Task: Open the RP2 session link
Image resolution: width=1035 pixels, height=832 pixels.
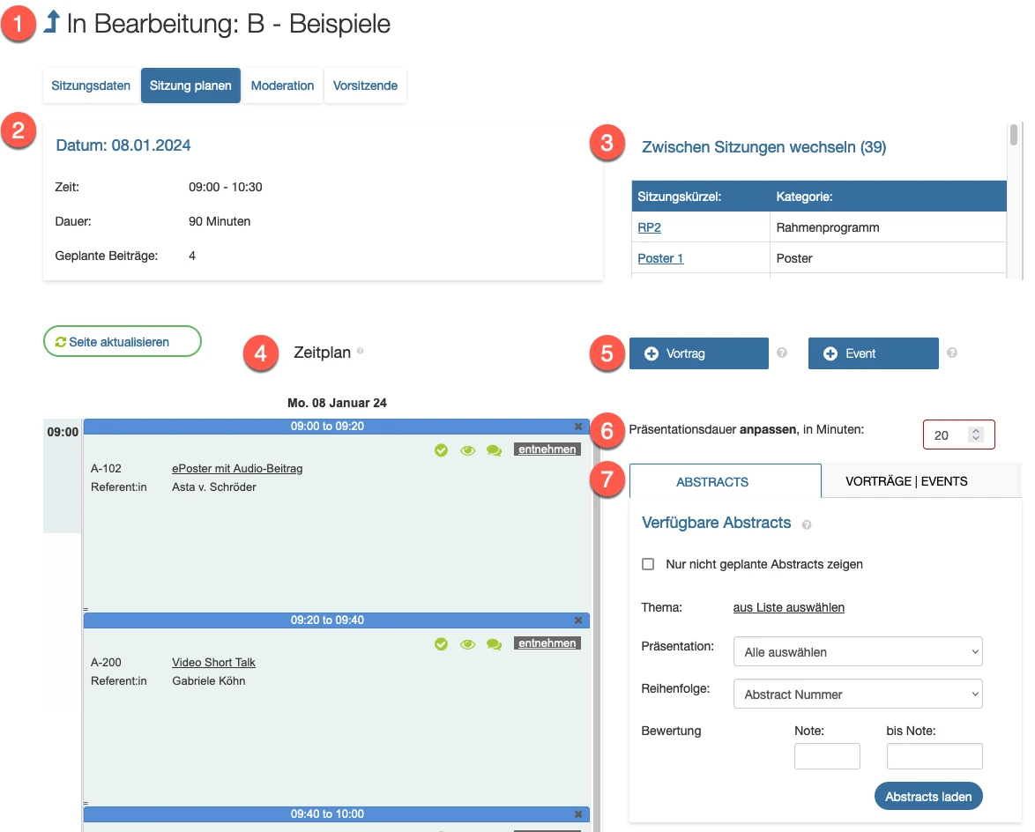Action: pyautogui.click(x=649, y=227)
